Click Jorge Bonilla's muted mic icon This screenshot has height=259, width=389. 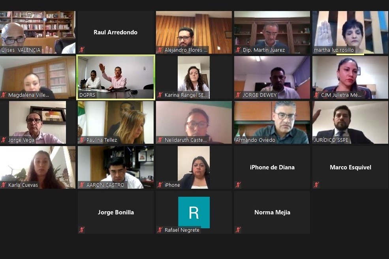pyautogui.click(x=82, y=230)
